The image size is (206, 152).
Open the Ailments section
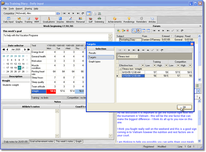click(70, 20)
